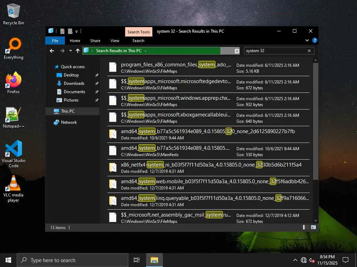The height and width of the screenshot is (267, 357).
Task: Expand chevron before Search Results in This PC
Action: point(92,51)
